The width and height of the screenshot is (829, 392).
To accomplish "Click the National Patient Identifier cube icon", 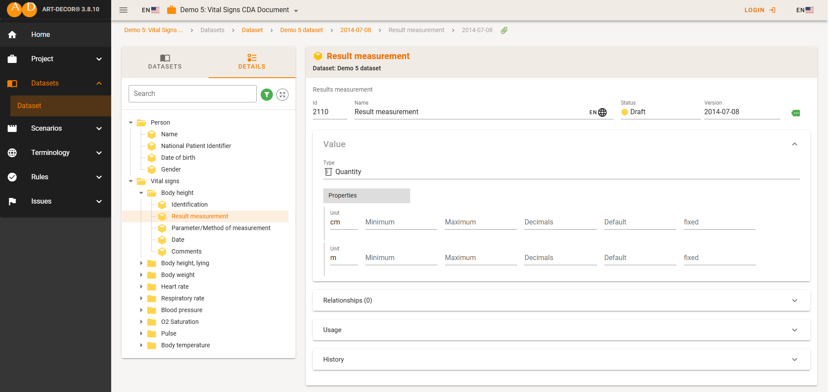I will click(152, 146).
